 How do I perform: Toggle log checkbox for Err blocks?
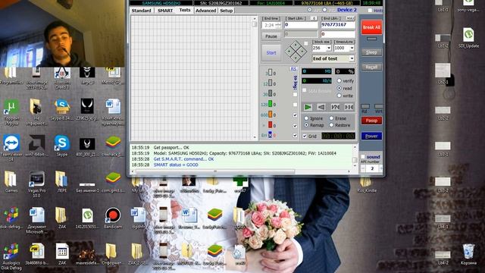tap(295, 135)
